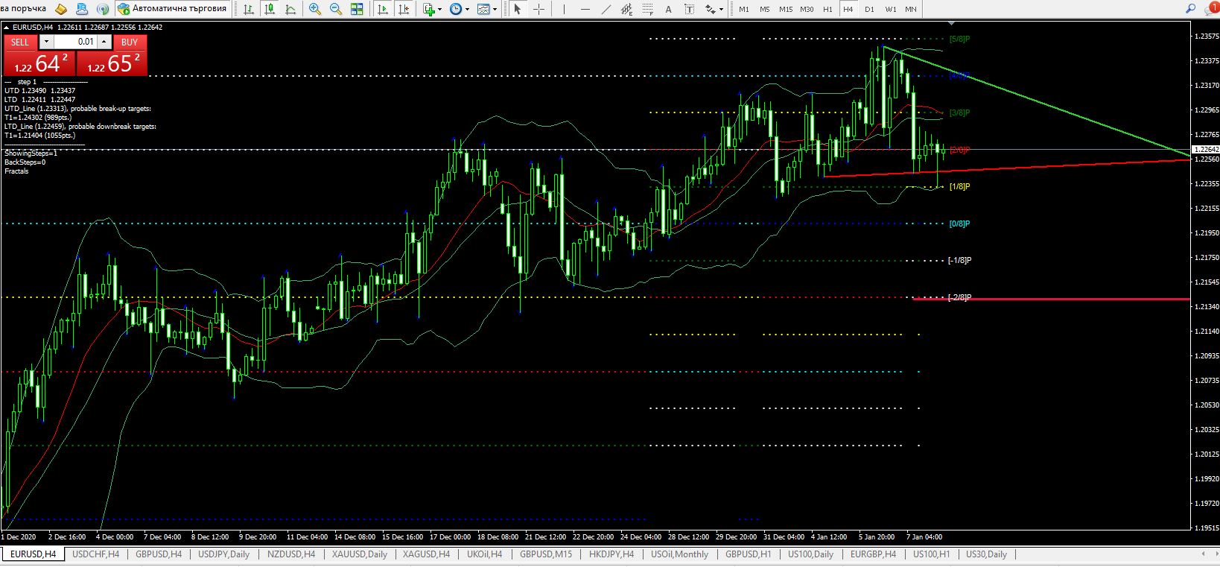1220x567 pixels.
Task: Click the 0.01 volume input field
Action: [x=76, y=42]
